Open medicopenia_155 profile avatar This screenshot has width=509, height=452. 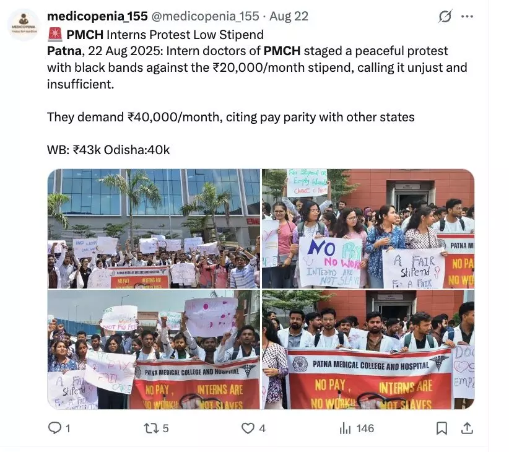(24, 25)
